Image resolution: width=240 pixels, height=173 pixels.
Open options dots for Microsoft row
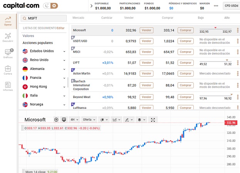pyautogui.click(x=238, y=30)
